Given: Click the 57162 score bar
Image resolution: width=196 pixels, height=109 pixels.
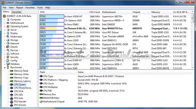Looking at the screenshot, I should coord(52,16).
